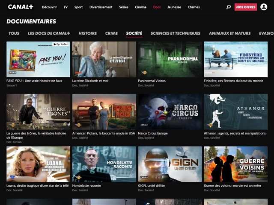
Task: Open the user profile icon
Action: [x=264, y=7]
